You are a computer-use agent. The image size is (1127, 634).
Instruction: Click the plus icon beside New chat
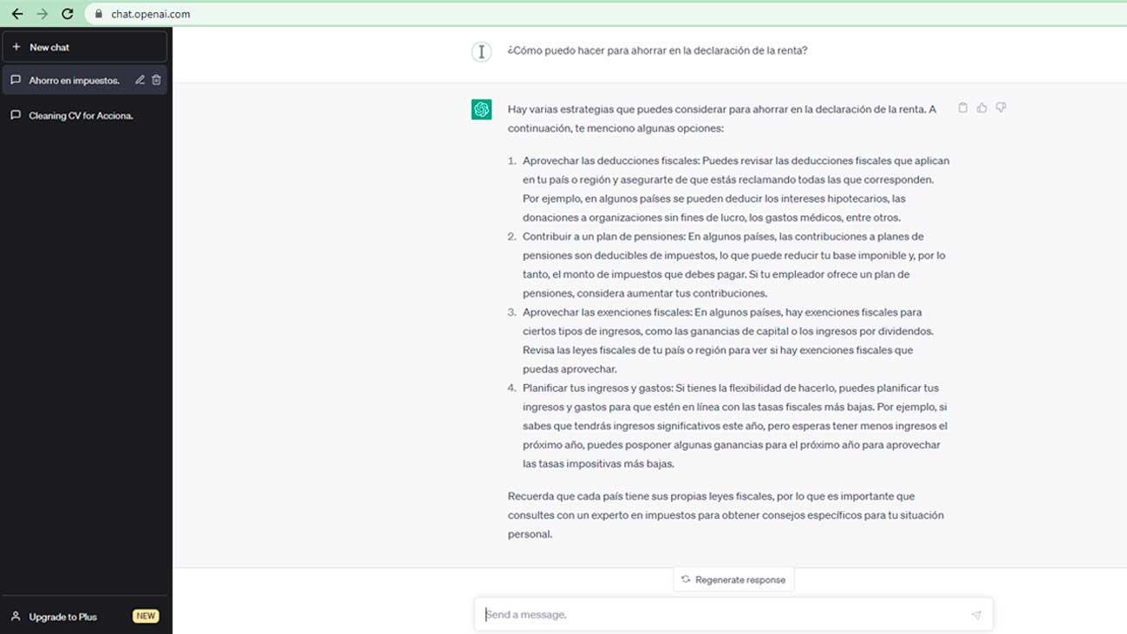pyautogui.click(x=16, y=47)
